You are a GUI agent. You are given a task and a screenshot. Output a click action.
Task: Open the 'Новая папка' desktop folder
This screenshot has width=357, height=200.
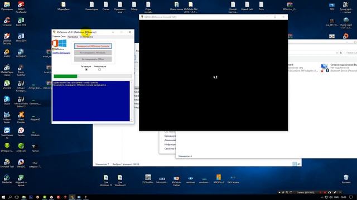tap(176, 6)
